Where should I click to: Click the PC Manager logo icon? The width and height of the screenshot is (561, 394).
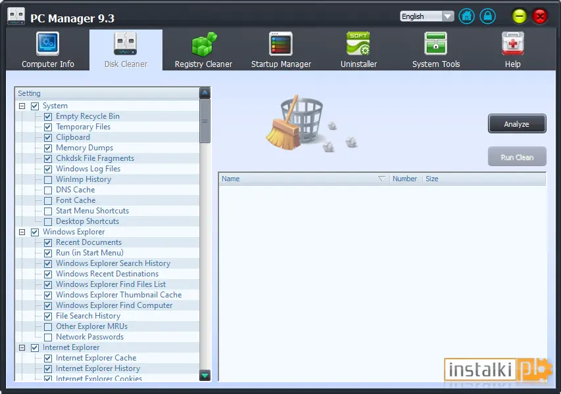pos(16,16)
